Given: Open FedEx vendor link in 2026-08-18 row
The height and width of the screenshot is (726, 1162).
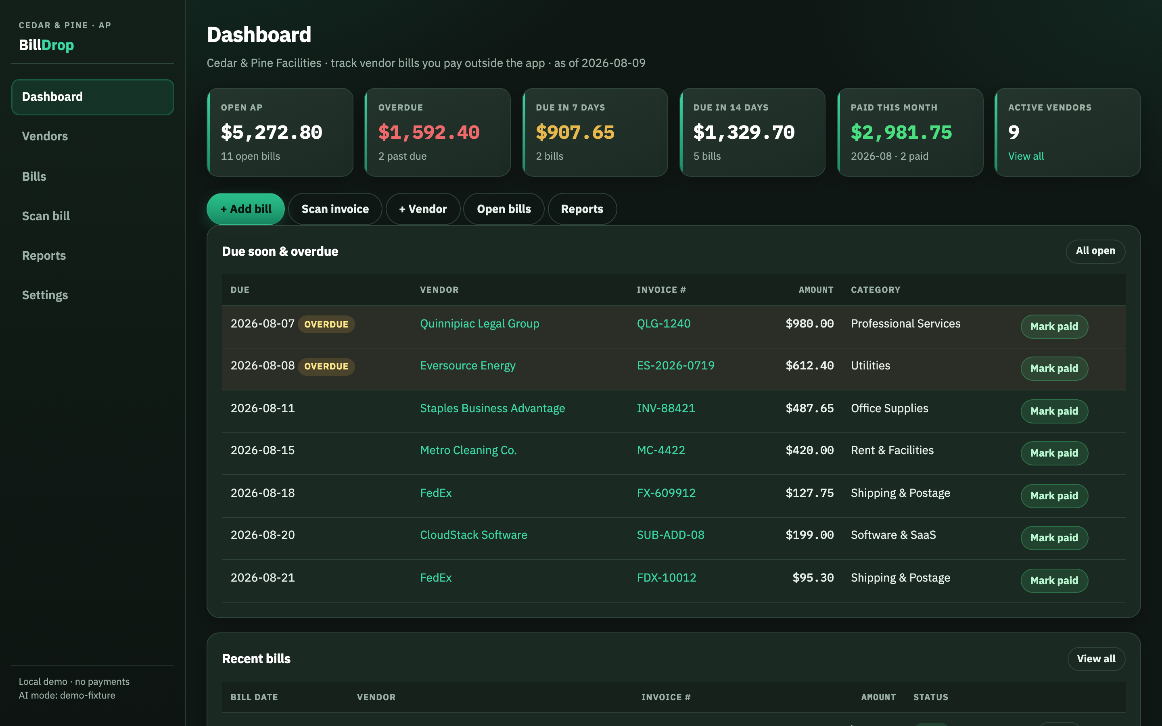Looking at the screenshot, I should (x=435, y=493).
